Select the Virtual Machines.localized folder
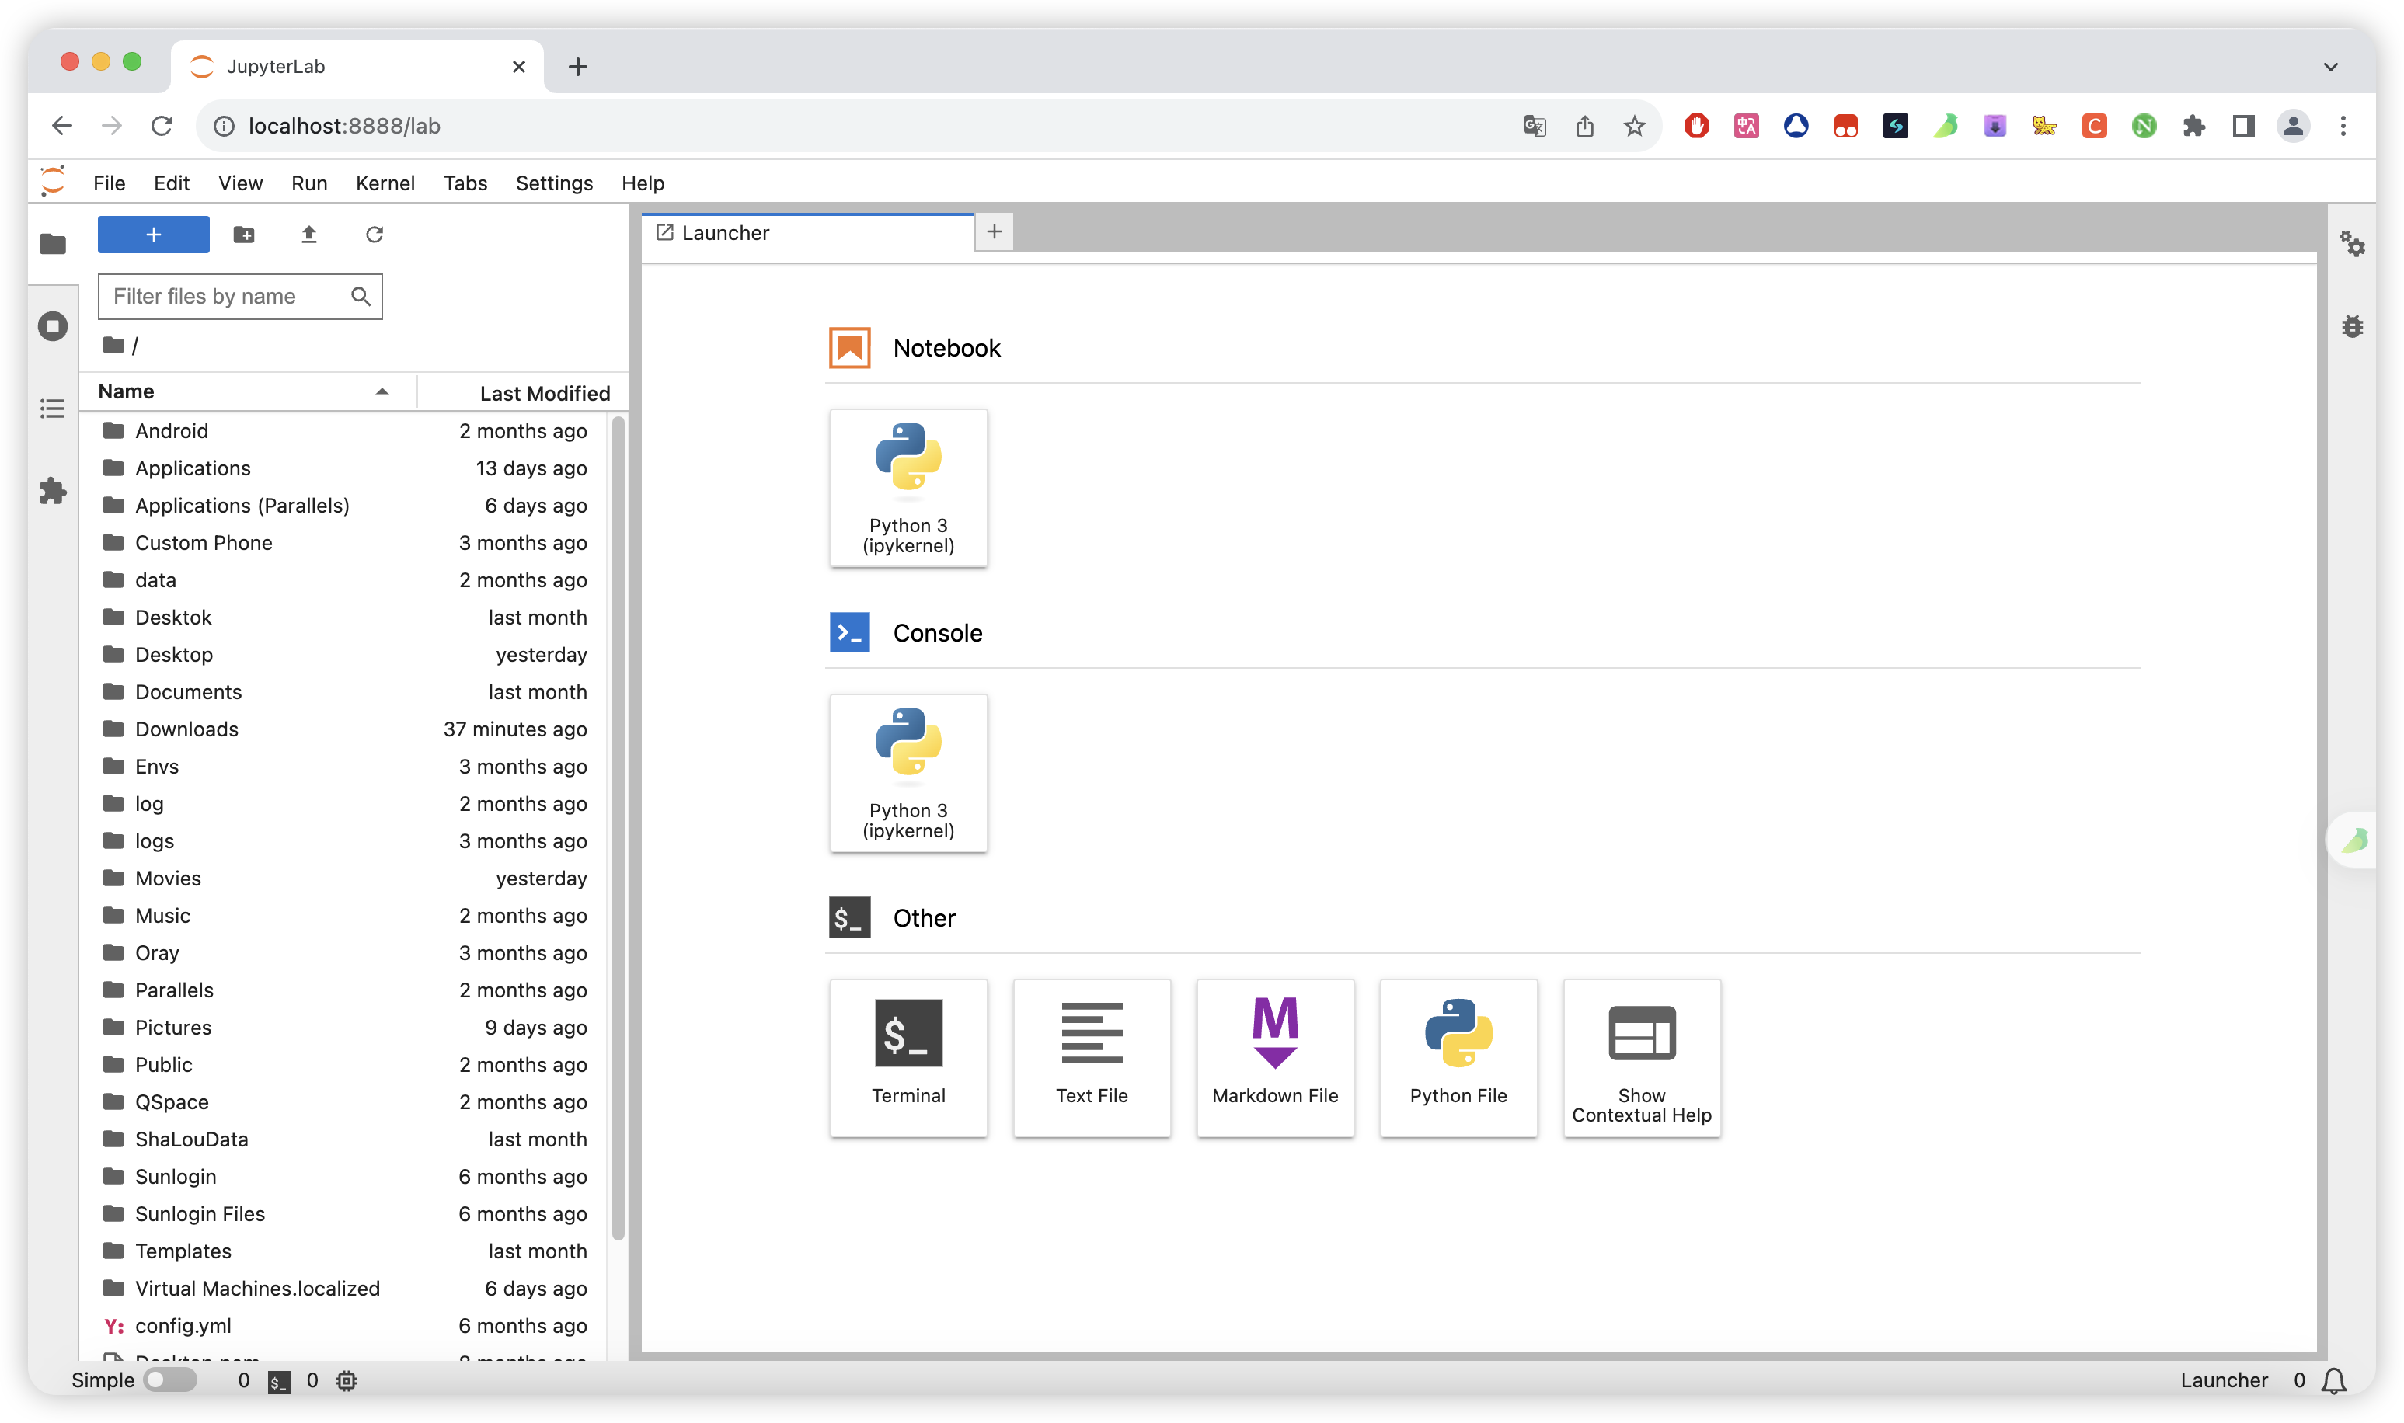The image size is (2404, 1423). (x=343, y=1289)
